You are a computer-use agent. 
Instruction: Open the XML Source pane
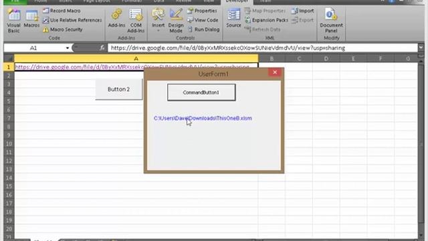(233, 18)
